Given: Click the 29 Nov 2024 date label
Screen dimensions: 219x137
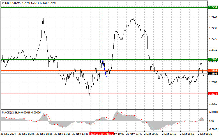Looking at the screenshot, I should 8,134.
